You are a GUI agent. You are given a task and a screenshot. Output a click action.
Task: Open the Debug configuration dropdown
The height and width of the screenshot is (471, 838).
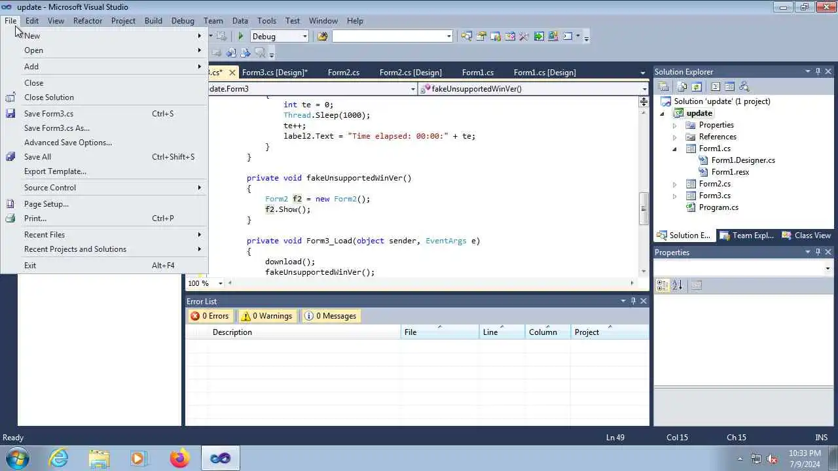point(305,37)
